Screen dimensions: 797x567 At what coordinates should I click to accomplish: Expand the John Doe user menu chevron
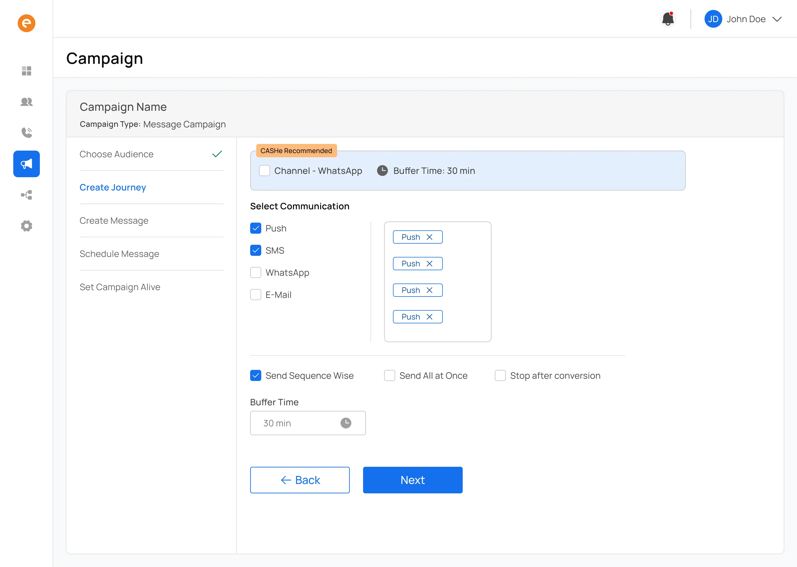pyautogui.click(x=777, y=19)
